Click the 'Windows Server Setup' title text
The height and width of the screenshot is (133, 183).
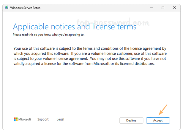(25, 8)
